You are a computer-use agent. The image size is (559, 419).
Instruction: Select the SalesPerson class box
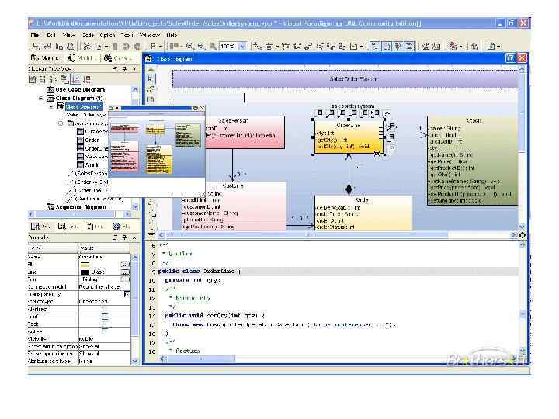[245, 132]
